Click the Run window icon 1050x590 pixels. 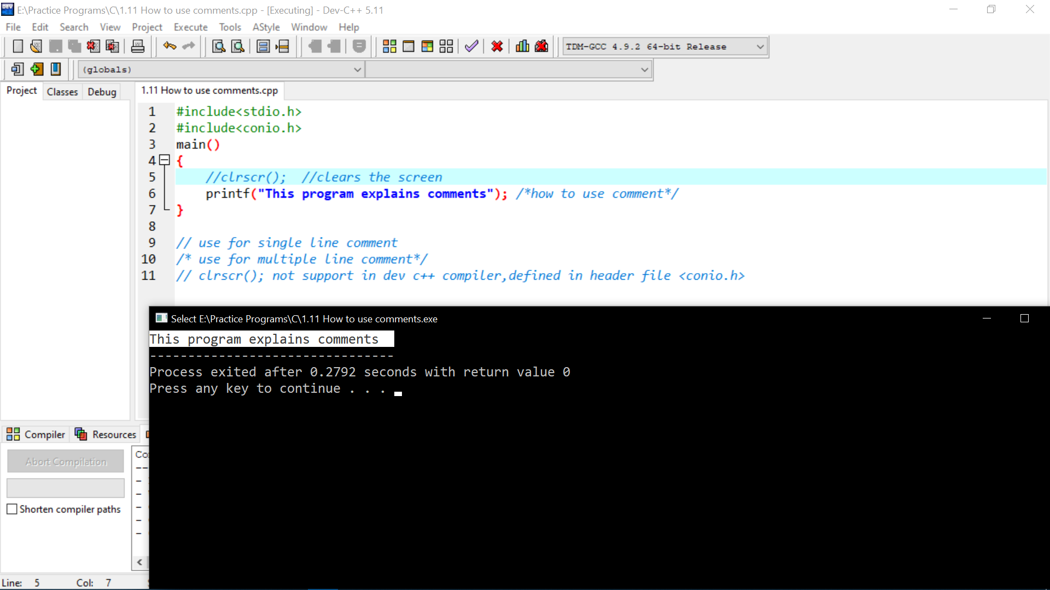[x=409, y=46]
